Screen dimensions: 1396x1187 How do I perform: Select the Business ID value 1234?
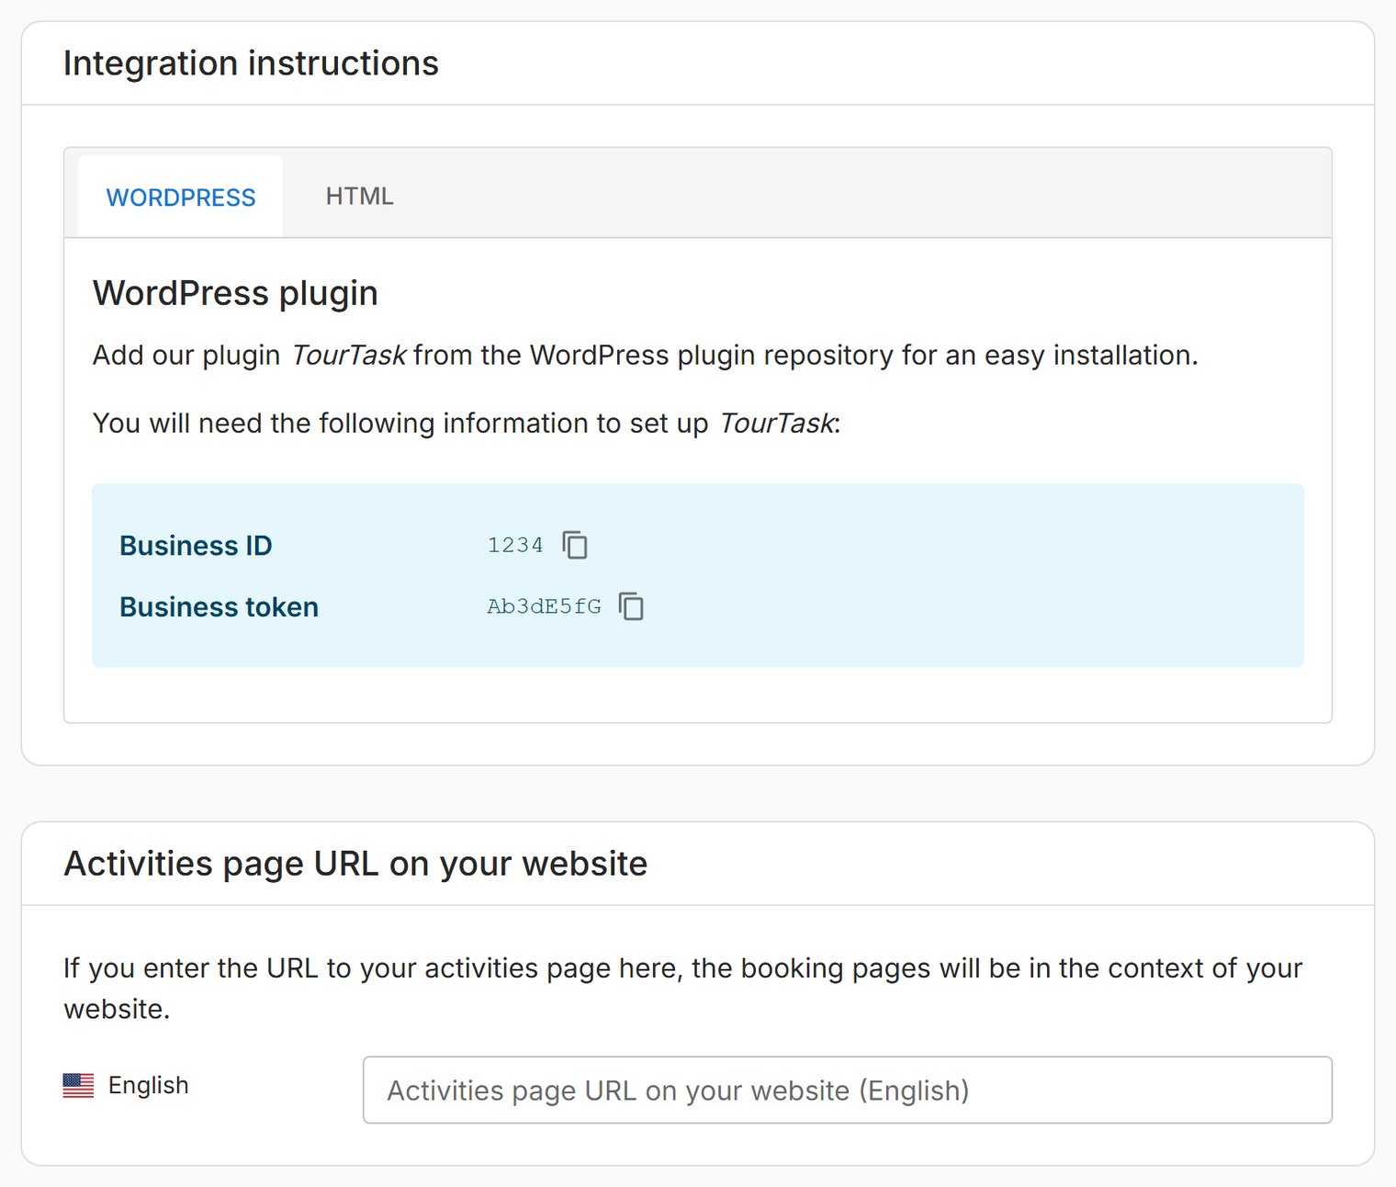coord(515,545)
